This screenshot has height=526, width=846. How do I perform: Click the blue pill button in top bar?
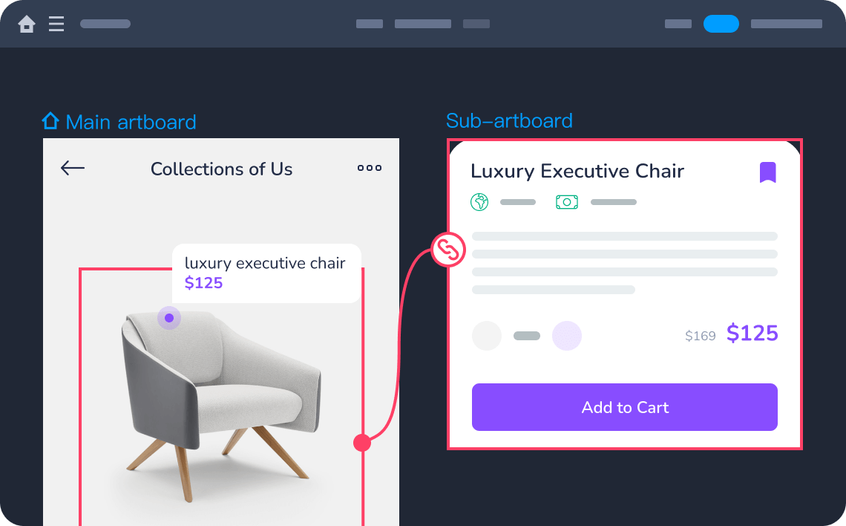pyautogui.click(x=721, y=24)
